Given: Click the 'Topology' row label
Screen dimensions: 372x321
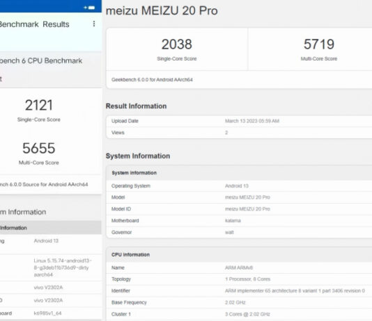Looking at the screenshot, I should [121, 279].
